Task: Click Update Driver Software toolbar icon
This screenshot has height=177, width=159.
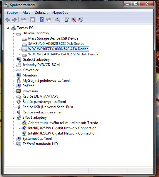Action: [x=67, y=20]
